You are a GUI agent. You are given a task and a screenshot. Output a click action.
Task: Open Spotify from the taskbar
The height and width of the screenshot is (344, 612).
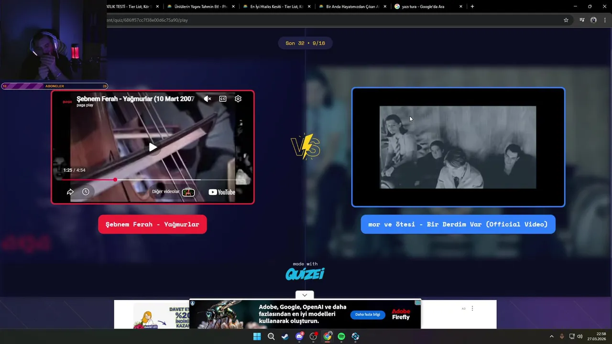click(x=341, y=336)
